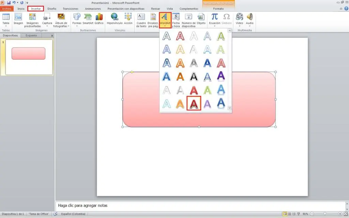Choose the solid orange WordArt in fourth row
349x218 pixels.
pyautogui.click(x=180, y=77)
